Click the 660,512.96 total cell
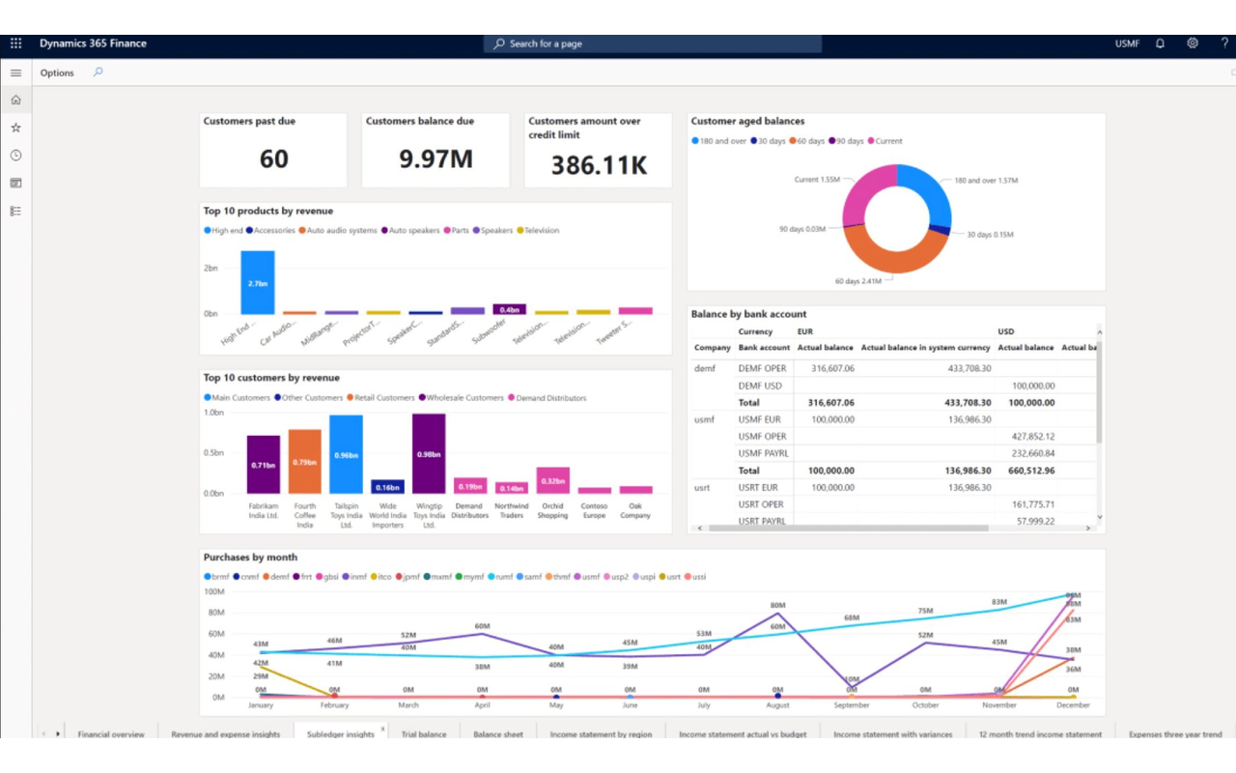Image resolution: width=1236 pixels, height=773 pixels. coord(1030,471)
